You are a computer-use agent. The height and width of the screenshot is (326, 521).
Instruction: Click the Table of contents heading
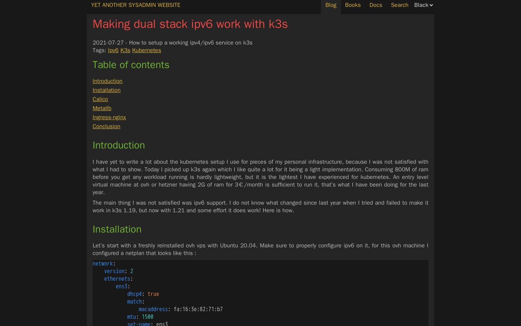click(131, 65)
